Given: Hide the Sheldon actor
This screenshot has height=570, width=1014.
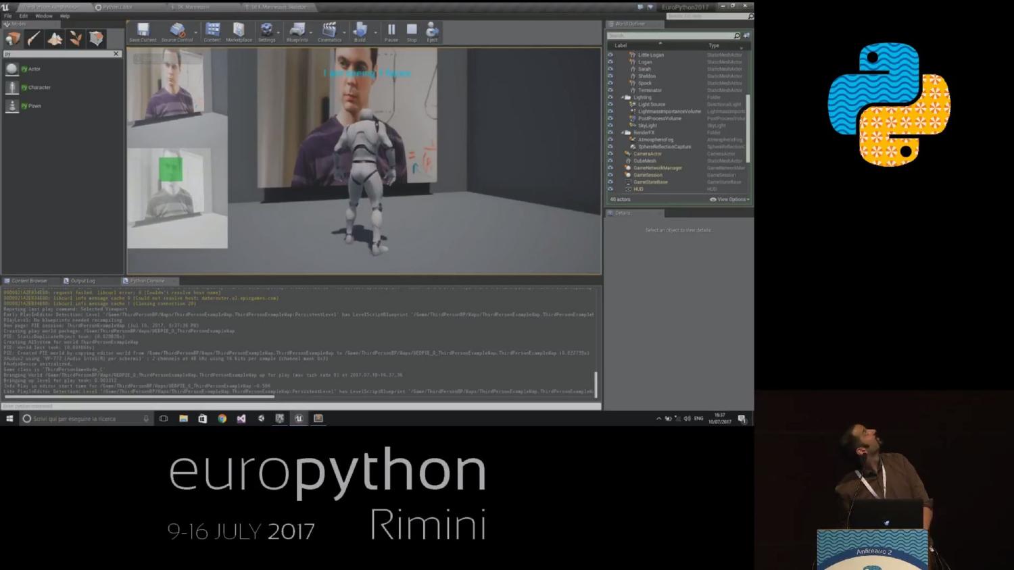Looking at the screenshot, I should point(610,76).
